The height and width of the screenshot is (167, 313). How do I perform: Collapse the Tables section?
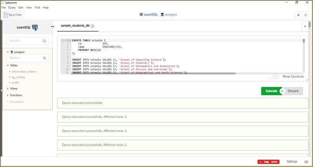click(8, 65)
